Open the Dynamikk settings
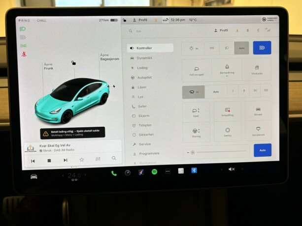302x226 pixels. [141, 58]
